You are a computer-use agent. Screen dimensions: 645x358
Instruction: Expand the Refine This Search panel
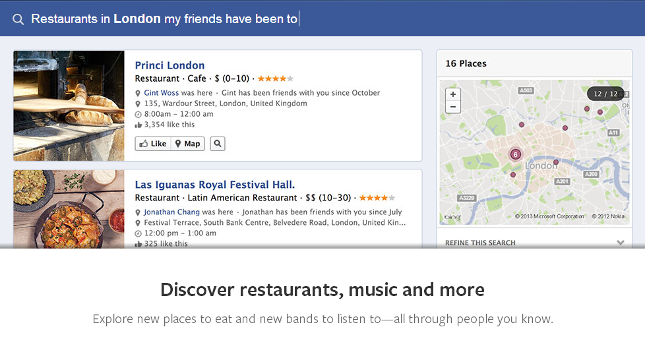[534, 243]
